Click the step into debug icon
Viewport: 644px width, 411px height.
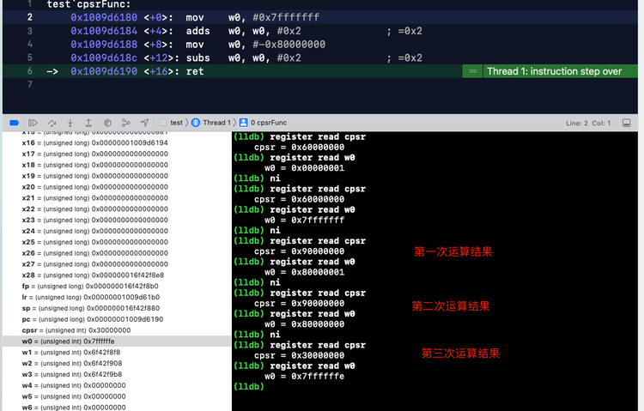pos(70,123)
